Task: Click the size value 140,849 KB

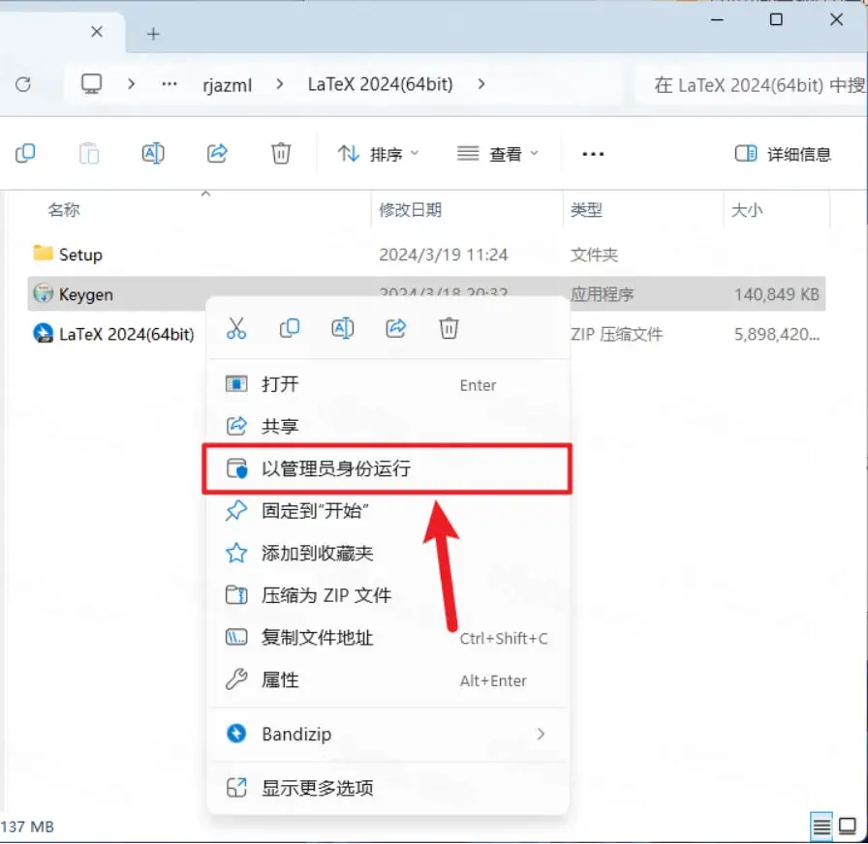Action: click(777, 294)
